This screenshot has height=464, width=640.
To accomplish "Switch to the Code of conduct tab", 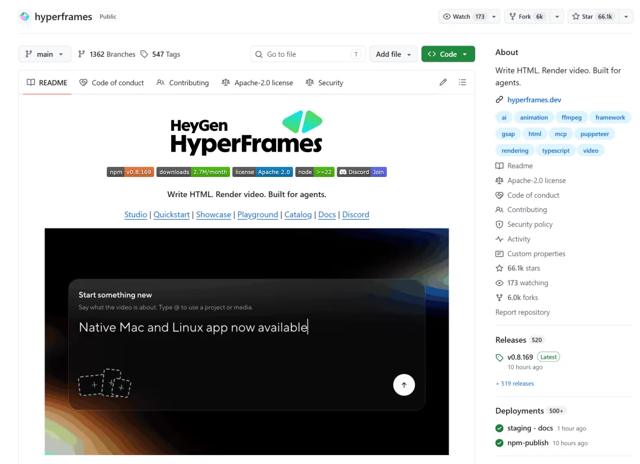I will (111, 83).
